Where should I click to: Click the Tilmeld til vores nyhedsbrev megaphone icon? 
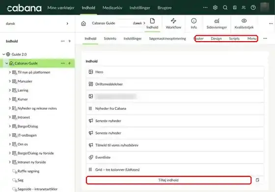(91, 145)
